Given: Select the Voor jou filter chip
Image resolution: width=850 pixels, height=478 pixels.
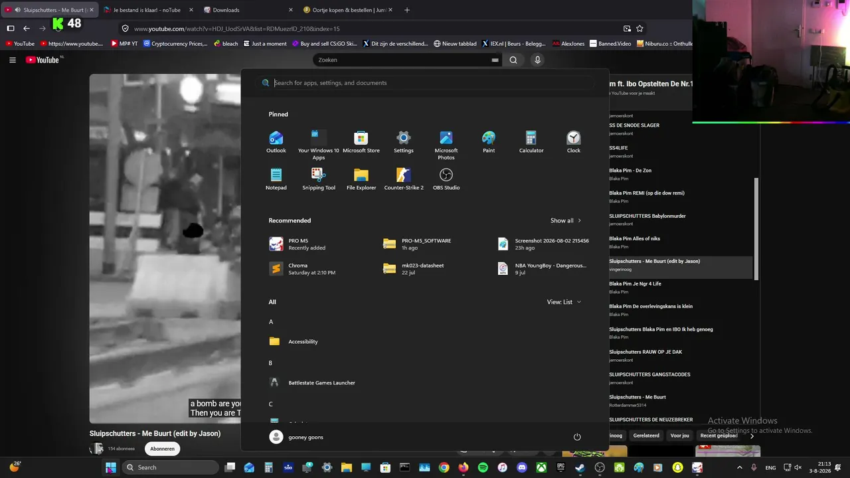Looking at the screenshot, I should pyautogui.click(x=680, y=436).
